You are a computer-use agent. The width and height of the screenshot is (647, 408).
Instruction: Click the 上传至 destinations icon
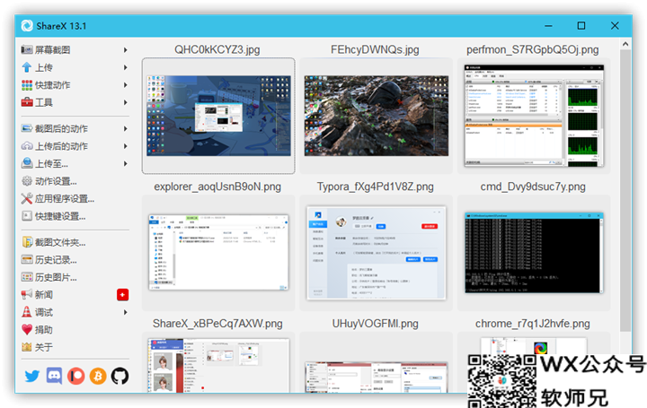27,163
